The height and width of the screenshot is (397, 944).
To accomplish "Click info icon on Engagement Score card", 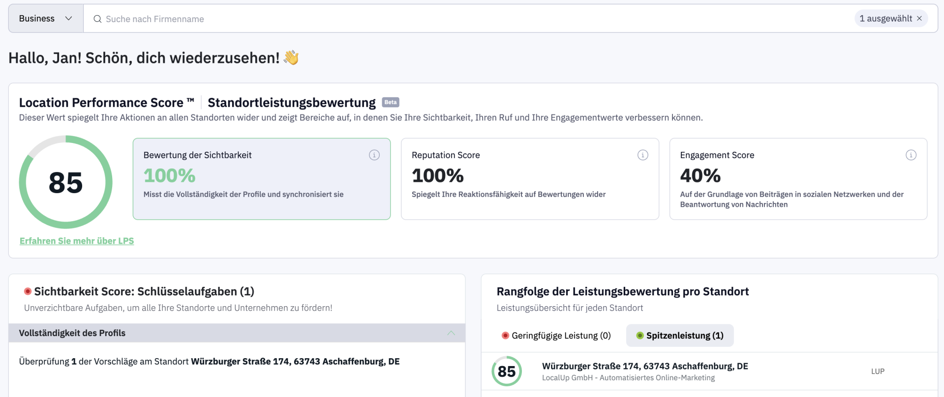I will tap(911, 155).
